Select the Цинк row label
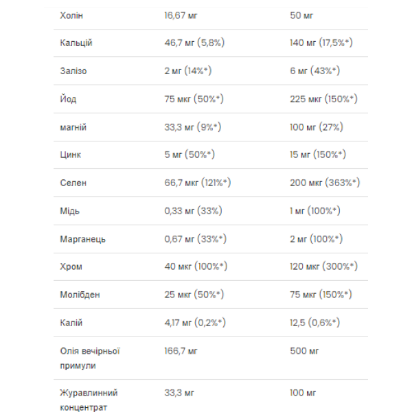 click(71, 155)
